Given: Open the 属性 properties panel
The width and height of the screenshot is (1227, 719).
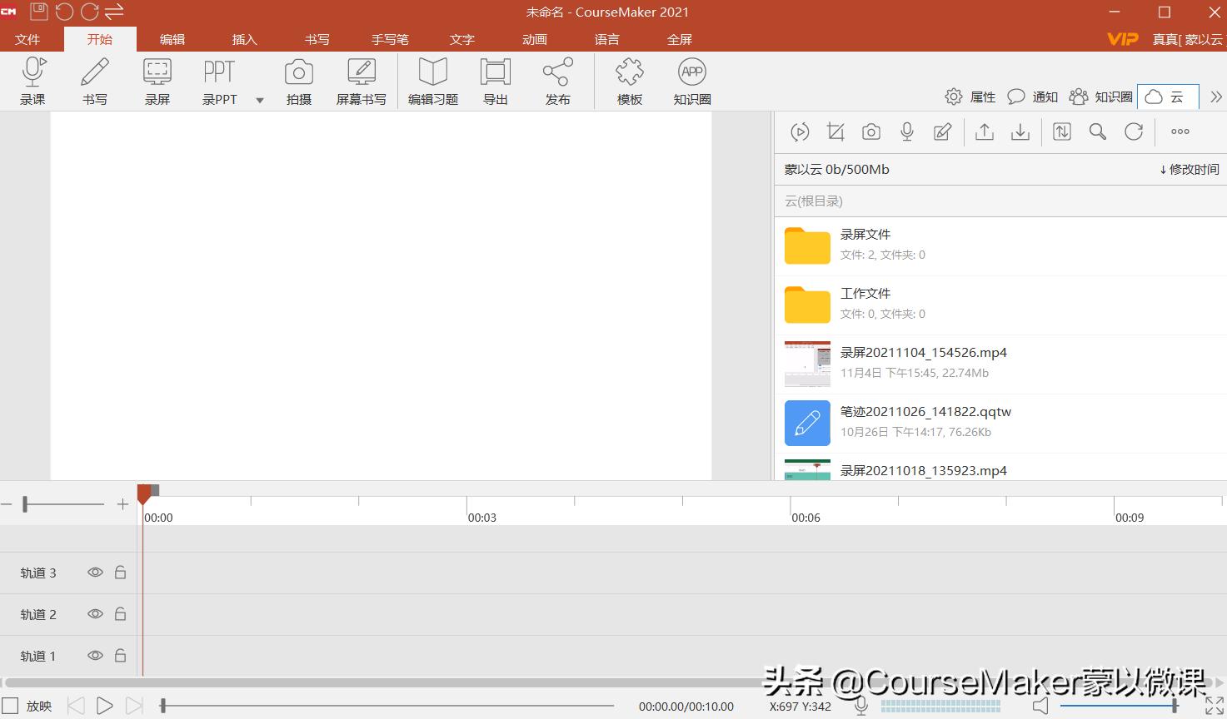Looking at the screenshot, I should pos(970,97).
